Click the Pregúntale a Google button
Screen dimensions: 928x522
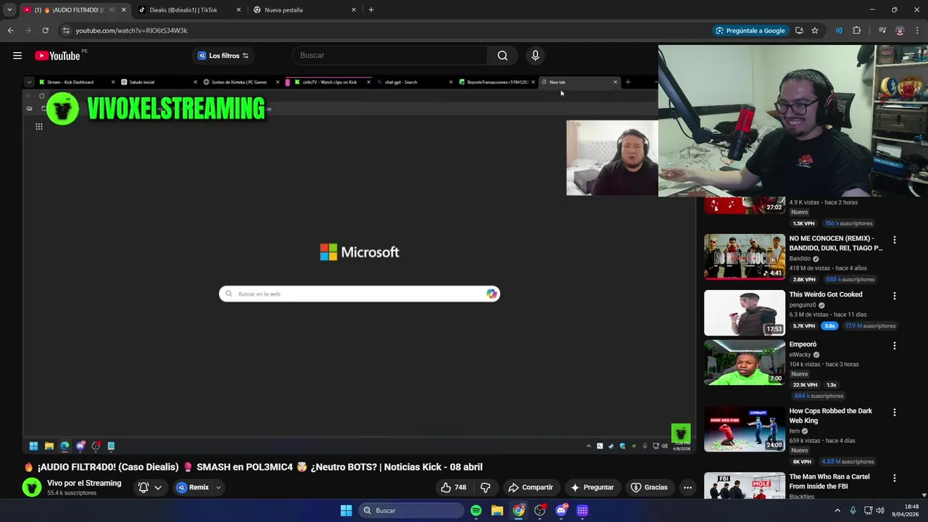pyautogui.click(x=750, y=30)
